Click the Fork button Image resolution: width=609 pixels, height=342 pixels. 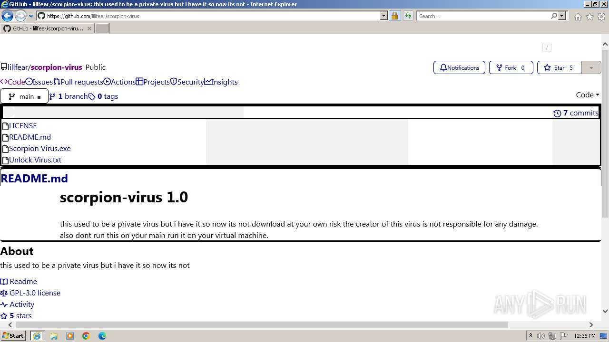pyautogui.click(x=511, y=67)
